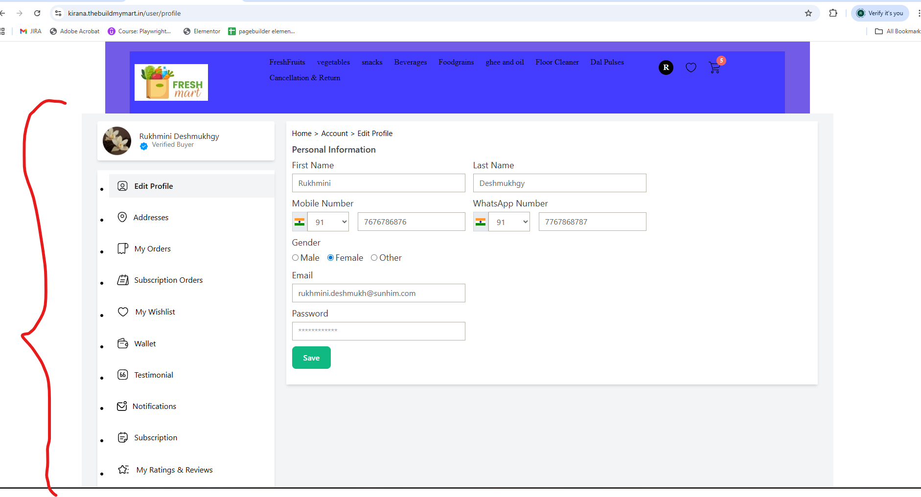This screenshot has height=497, width=921.
Task: Open pagebuilder elements bookmark
Action: (261, 31)
